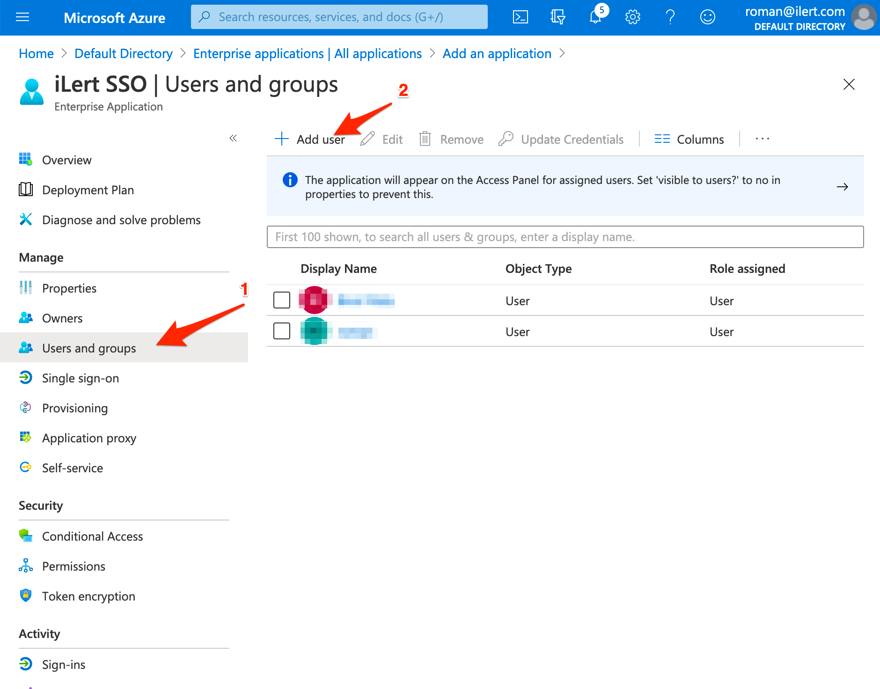
Task: Check the first user row checkbox
Action: (282, 300)
